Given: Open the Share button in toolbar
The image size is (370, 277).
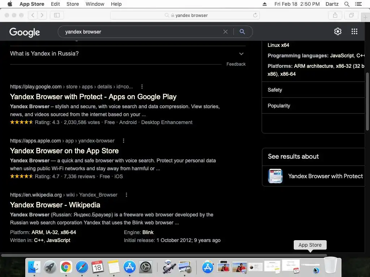Looking at the screenshot, I should coord(335,15).
